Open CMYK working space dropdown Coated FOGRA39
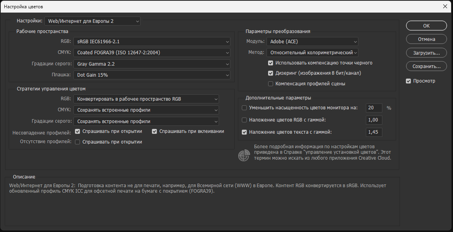 coord(152,53)
